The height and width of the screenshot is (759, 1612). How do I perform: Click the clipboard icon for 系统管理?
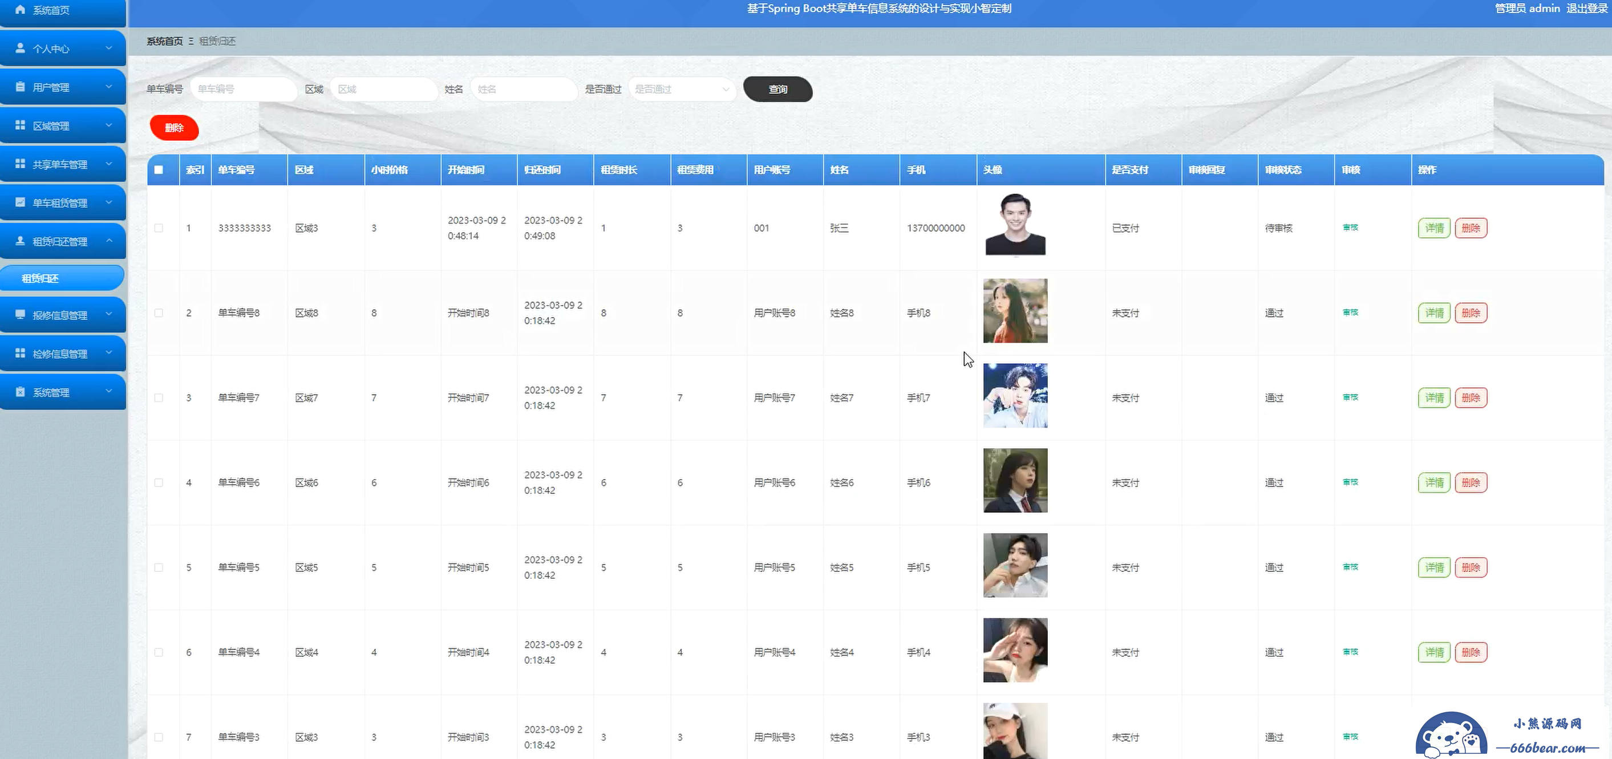click(x=20, y=392)
